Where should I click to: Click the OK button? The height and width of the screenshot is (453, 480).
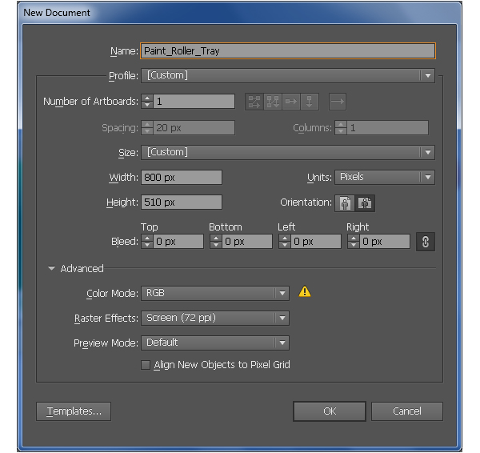[330, 411]
